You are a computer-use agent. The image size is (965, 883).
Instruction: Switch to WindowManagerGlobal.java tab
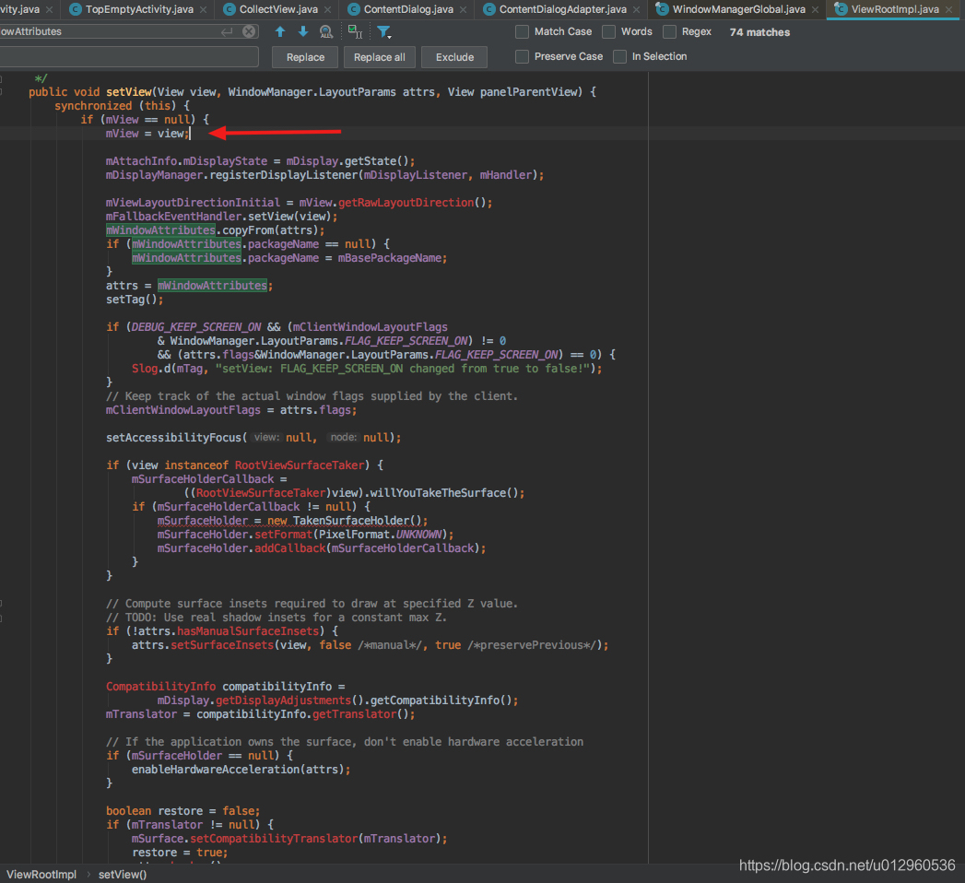pos(738,9)
